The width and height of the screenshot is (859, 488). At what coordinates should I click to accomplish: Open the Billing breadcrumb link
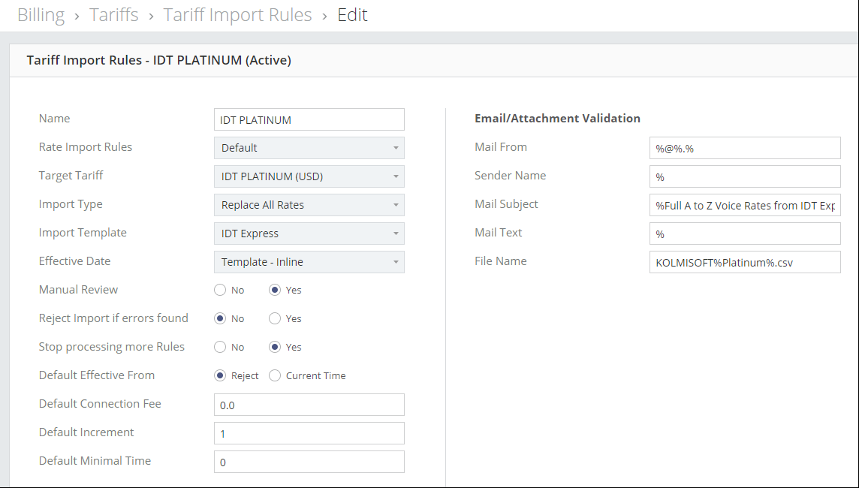(41, 15)
